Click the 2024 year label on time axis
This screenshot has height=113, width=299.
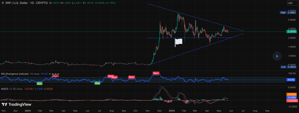pos(28,111)
